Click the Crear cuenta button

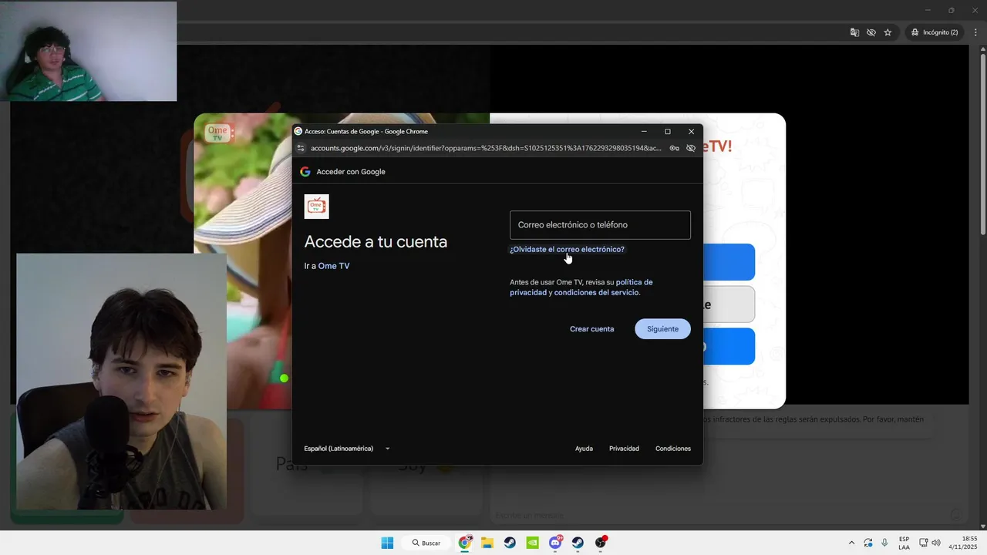click(592, 329)
